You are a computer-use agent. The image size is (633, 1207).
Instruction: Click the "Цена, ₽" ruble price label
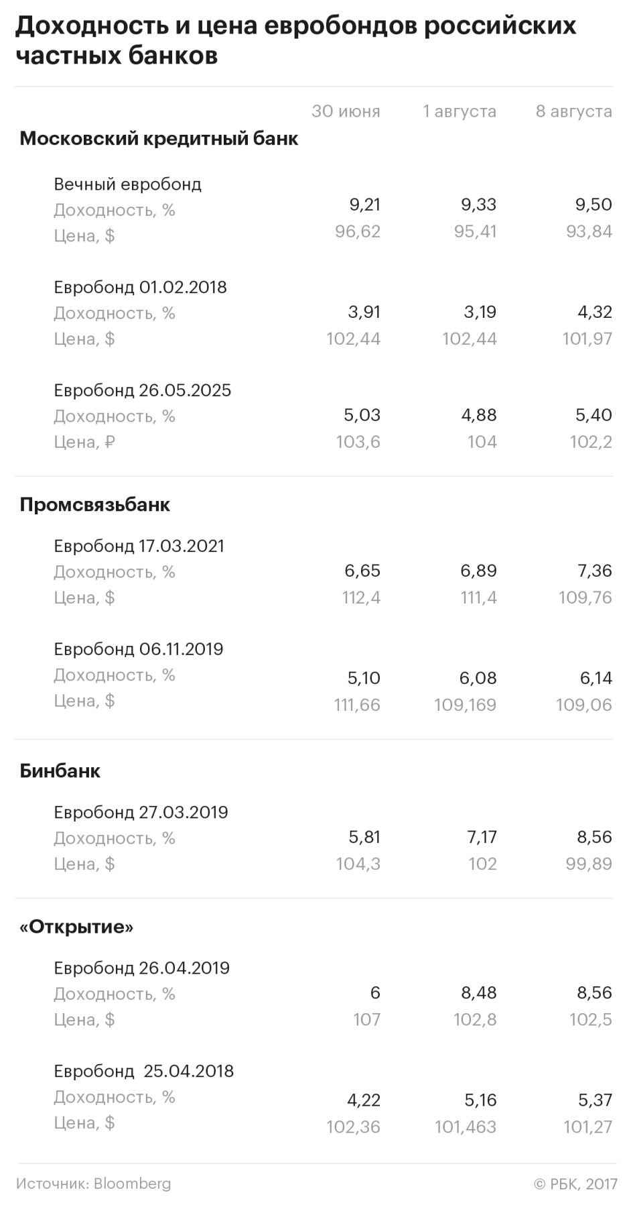pyautogui.click(x=84, y=442)
